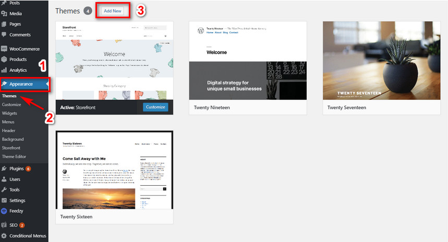Image resolution: width=448 pixels, height=242 pixels.
Task: Click the Tools wrench icon
Action: pos(4,189)
